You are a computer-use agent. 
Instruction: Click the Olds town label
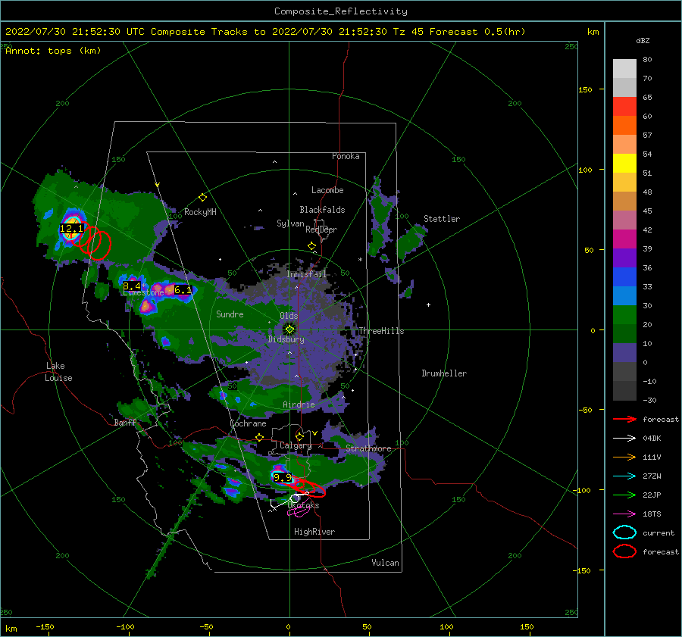[289, 316]
